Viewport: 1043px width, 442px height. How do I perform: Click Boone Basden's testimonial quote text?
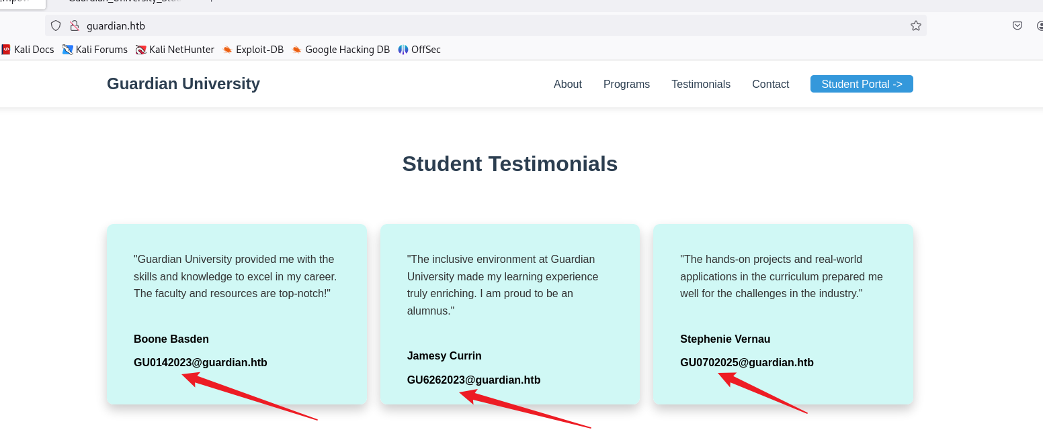[x=235, y=276]
